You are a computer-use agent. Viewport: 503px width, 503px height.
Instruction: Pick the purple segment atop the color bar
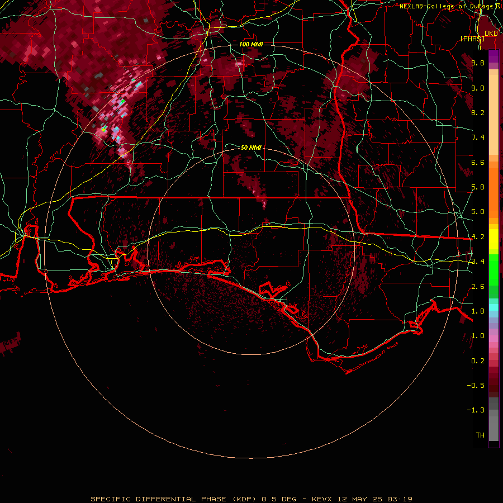click(x=493, y=56)
